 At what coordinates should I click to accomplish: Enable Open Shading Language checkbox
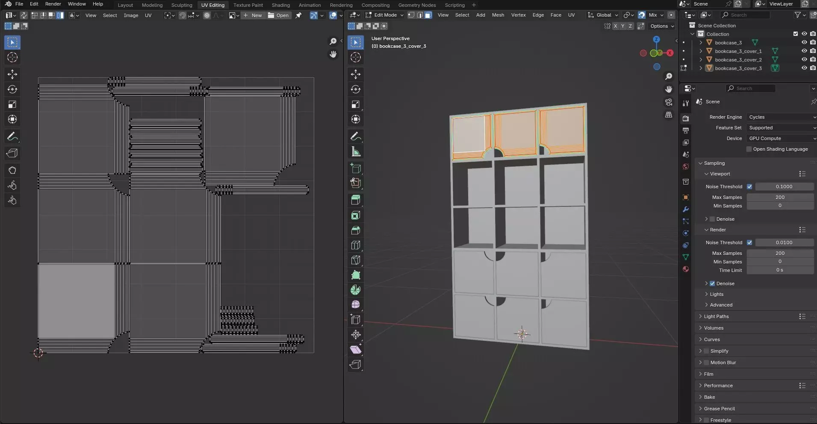(749, 149)
